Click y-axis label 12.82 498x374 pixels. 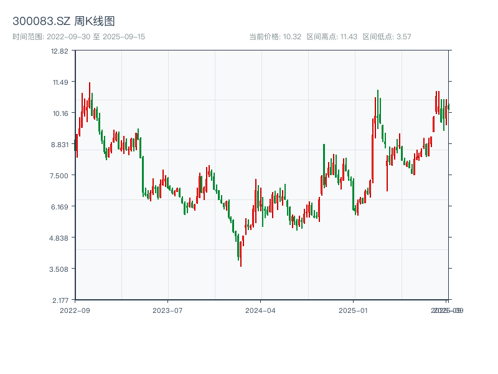point(60,51)
